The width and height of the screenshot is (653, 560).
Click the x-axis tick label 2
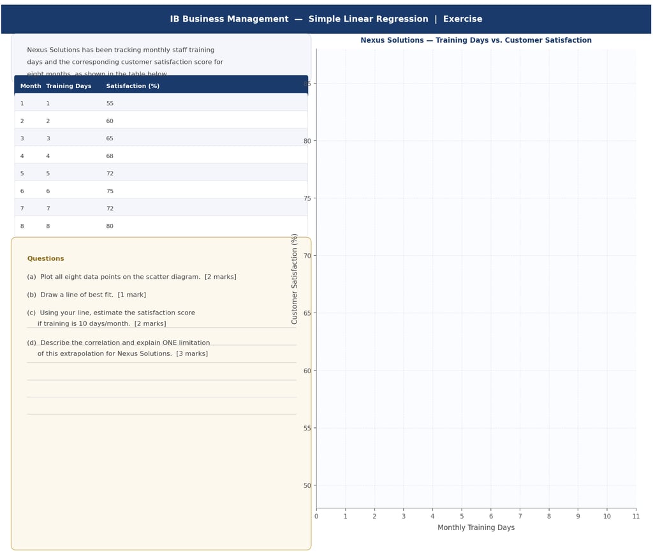click(x=374, y=516)
